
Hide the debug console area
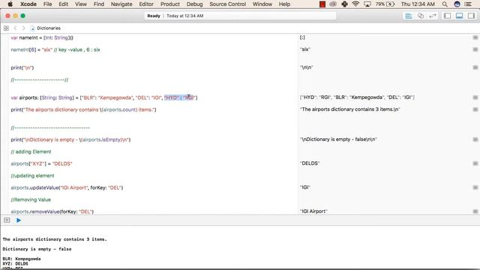pyautogui.click(x=7, y=220)
